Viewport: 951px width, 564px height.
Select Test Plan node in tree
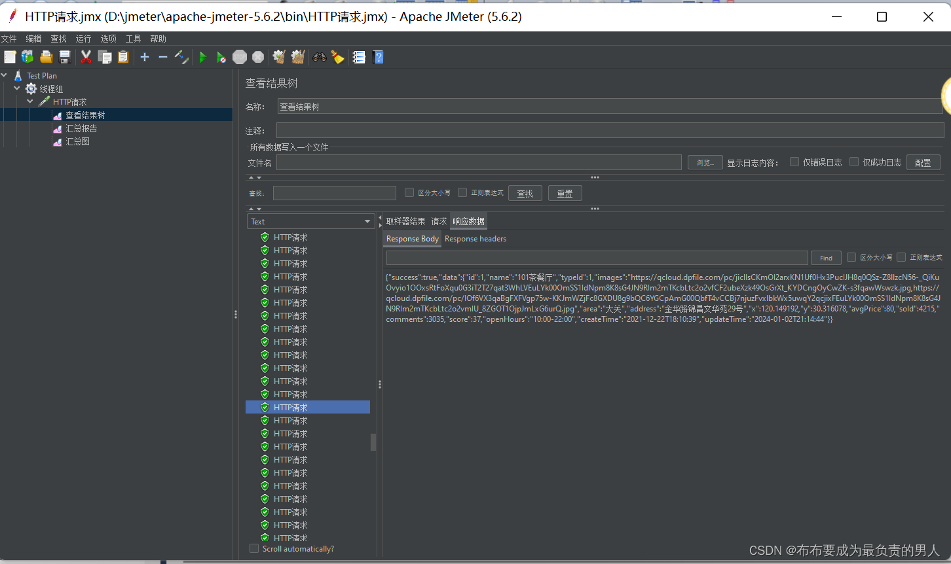(x=41, y=76)
